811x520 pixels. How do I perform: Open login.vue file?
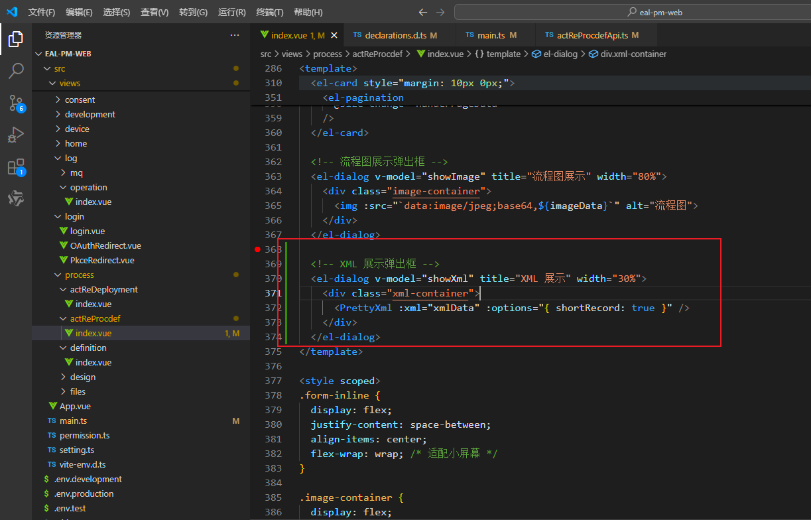141,231
